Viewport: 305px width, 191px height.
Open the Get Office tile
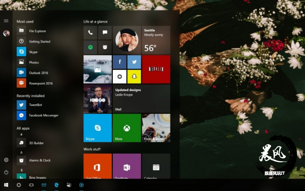(98, 166)
